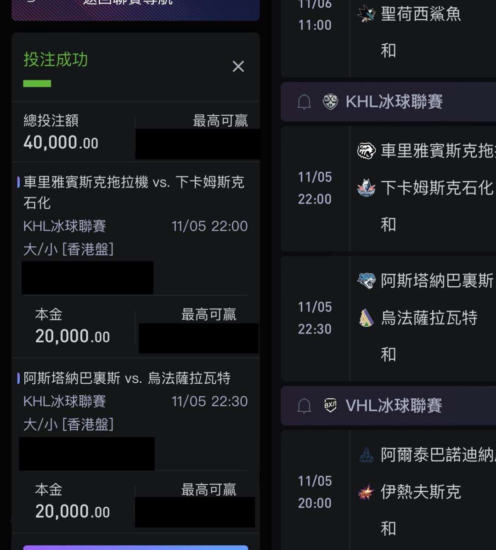Select 和 draw option for 11/05 22:00 match
The height and width of the screenshot is (550, 496).
pos(389,225)
